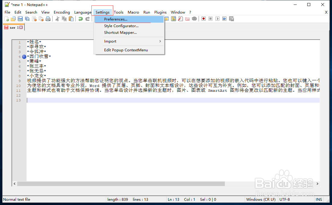
Task: Expand the Import submenu
Action: tap(129, 41)
